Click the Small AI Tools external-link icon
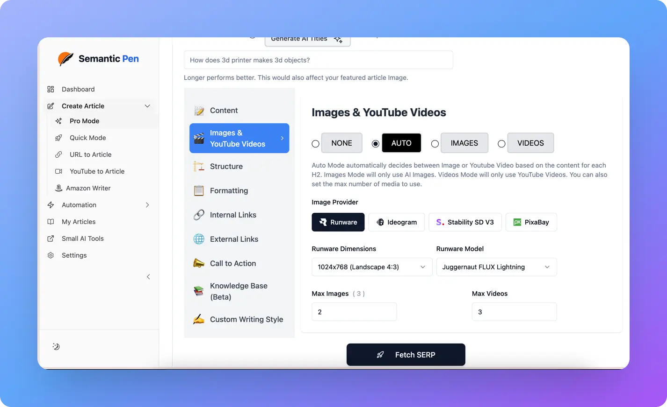 point(51,239)
